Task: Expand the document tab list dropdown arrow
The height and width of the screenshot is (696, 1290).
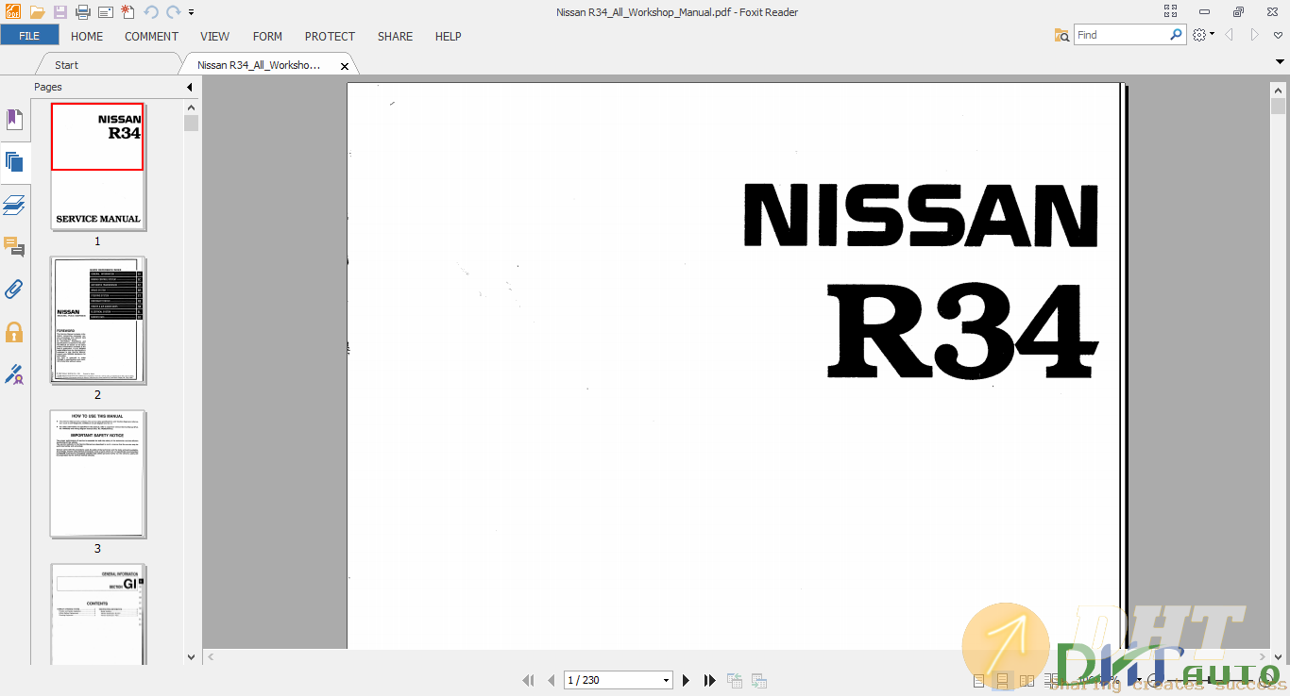Action: pos(1280,62)
